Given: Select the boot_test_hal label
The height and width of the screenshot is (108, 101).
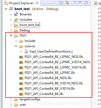Looking at the screenshot, I should (x=30, y=25).
